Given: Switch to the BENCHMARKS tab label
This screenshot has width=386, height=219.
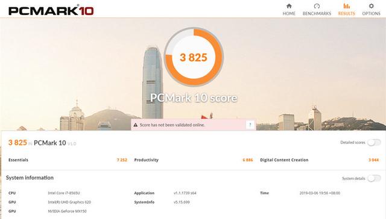Looking at the screenshot, I should pyautogui.click(x=317, y=13).
